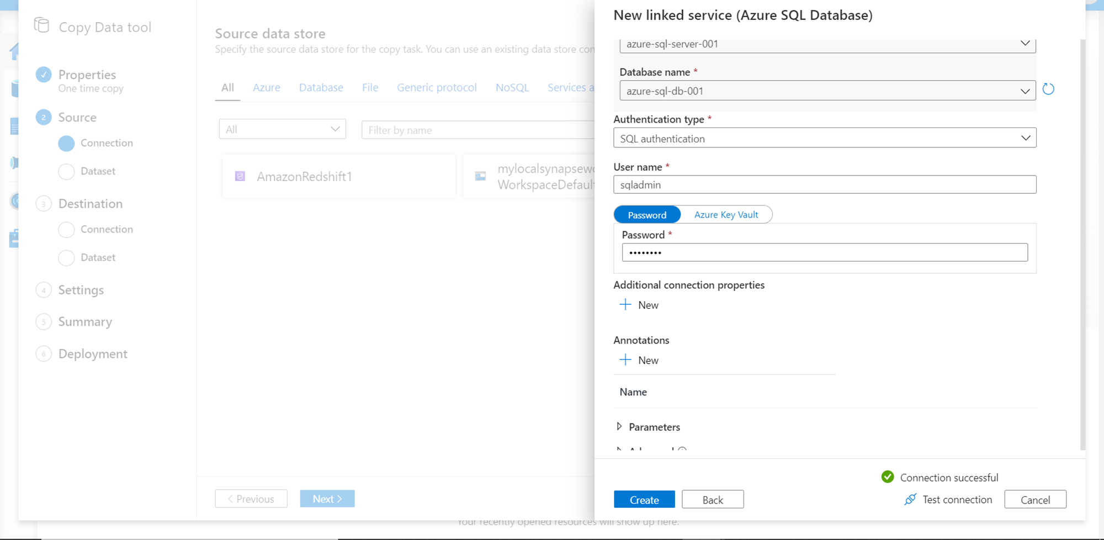Screen dimensions: 1104x540
Task: Open the NoSQL tab
Action: coord(512,87)
